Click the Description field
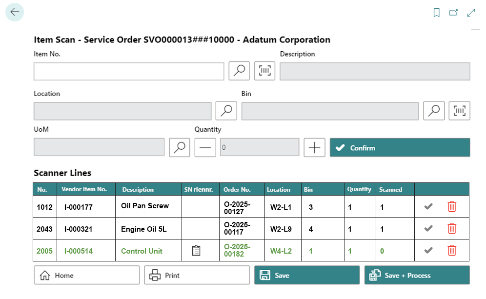Viewport: 486px width, 299px height. tap(375, 72)
